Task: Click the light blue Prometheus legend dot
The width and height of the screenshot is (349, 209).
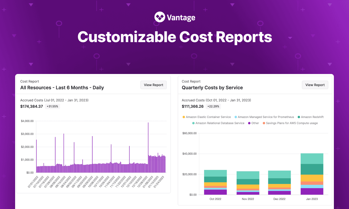Action: point(236,117)
